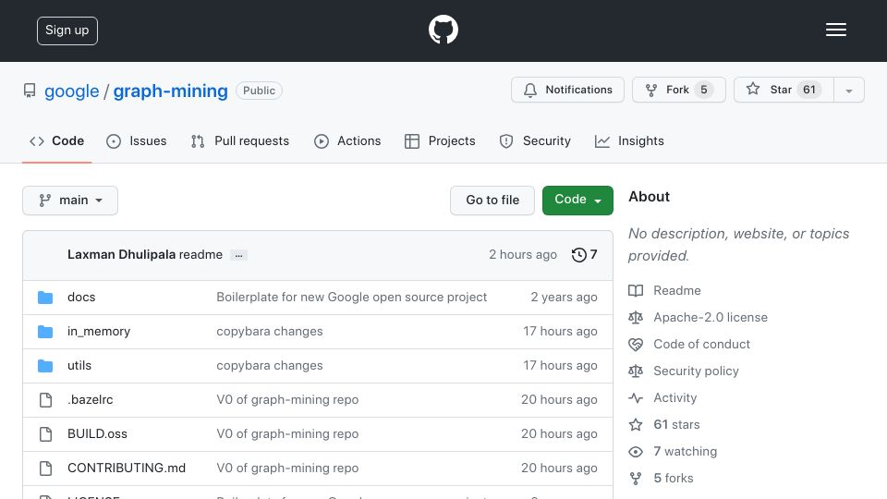This screenshot has width=887, height=499.
Task: Open the readme commit message link
Action: (x=200, y=255)
